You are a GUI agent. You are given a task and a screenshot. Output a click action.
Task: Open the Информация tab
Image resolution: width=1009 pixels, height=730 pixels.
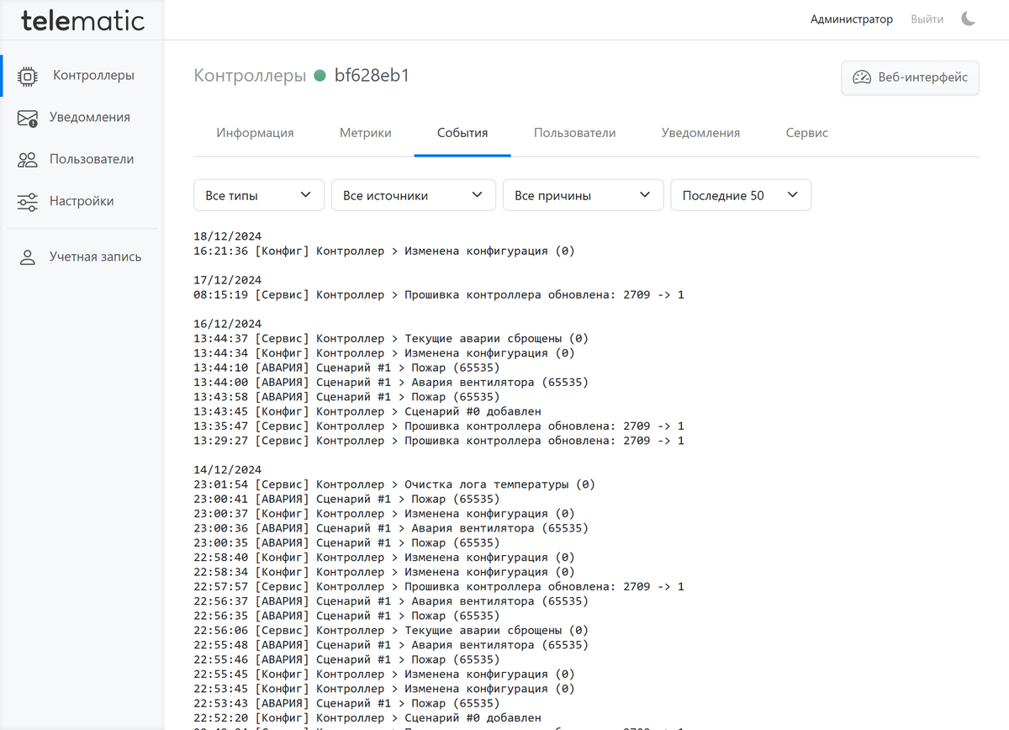[255, 133]
